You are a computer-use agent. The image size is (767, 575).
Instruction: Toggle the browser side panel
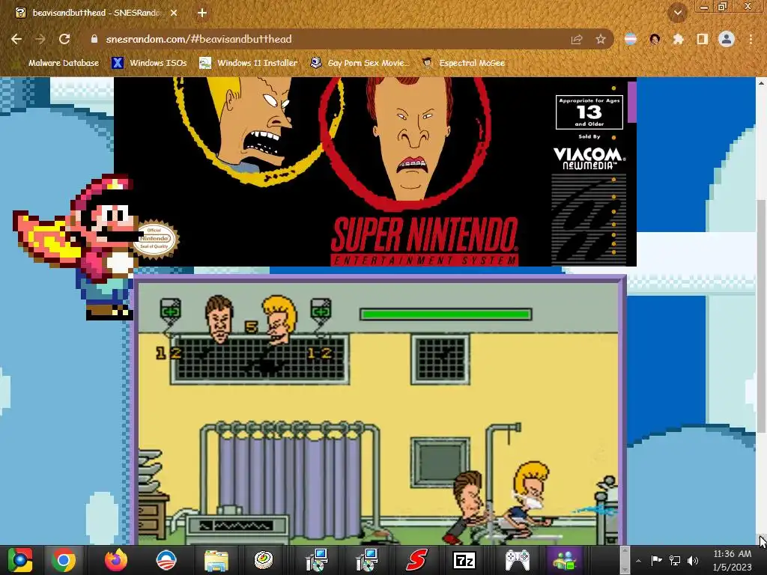(703, 39)
